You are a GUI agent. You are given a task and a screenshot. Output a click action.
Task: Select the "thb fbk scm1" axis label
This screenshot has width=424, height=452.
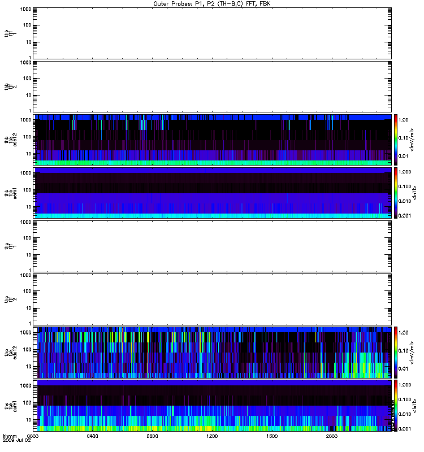point(10,193)
